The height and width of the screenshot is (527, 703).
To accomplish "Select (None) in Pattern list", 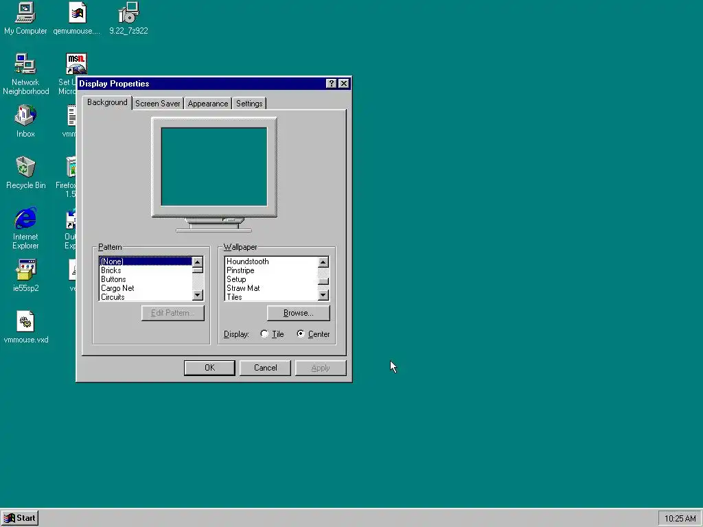I will click(x=146, y=261).
